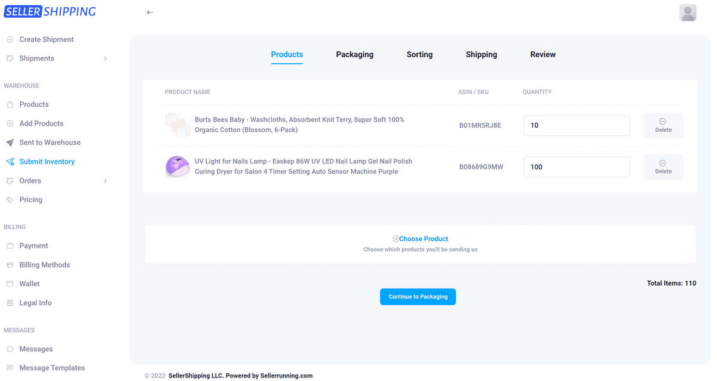Open the user profile avatar
This screenshot has height=381, width=717.
pyautogui.click(x=688, y=13)
